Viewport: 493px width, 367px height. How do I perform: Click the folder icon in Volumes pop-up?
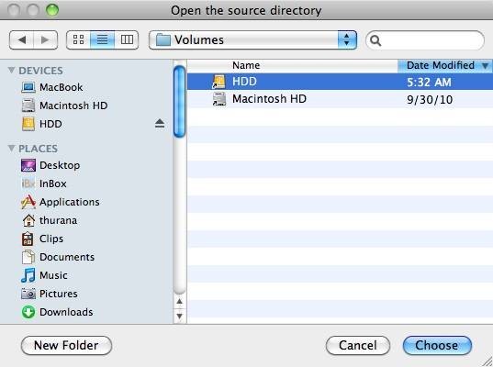[x=163, y=39]
